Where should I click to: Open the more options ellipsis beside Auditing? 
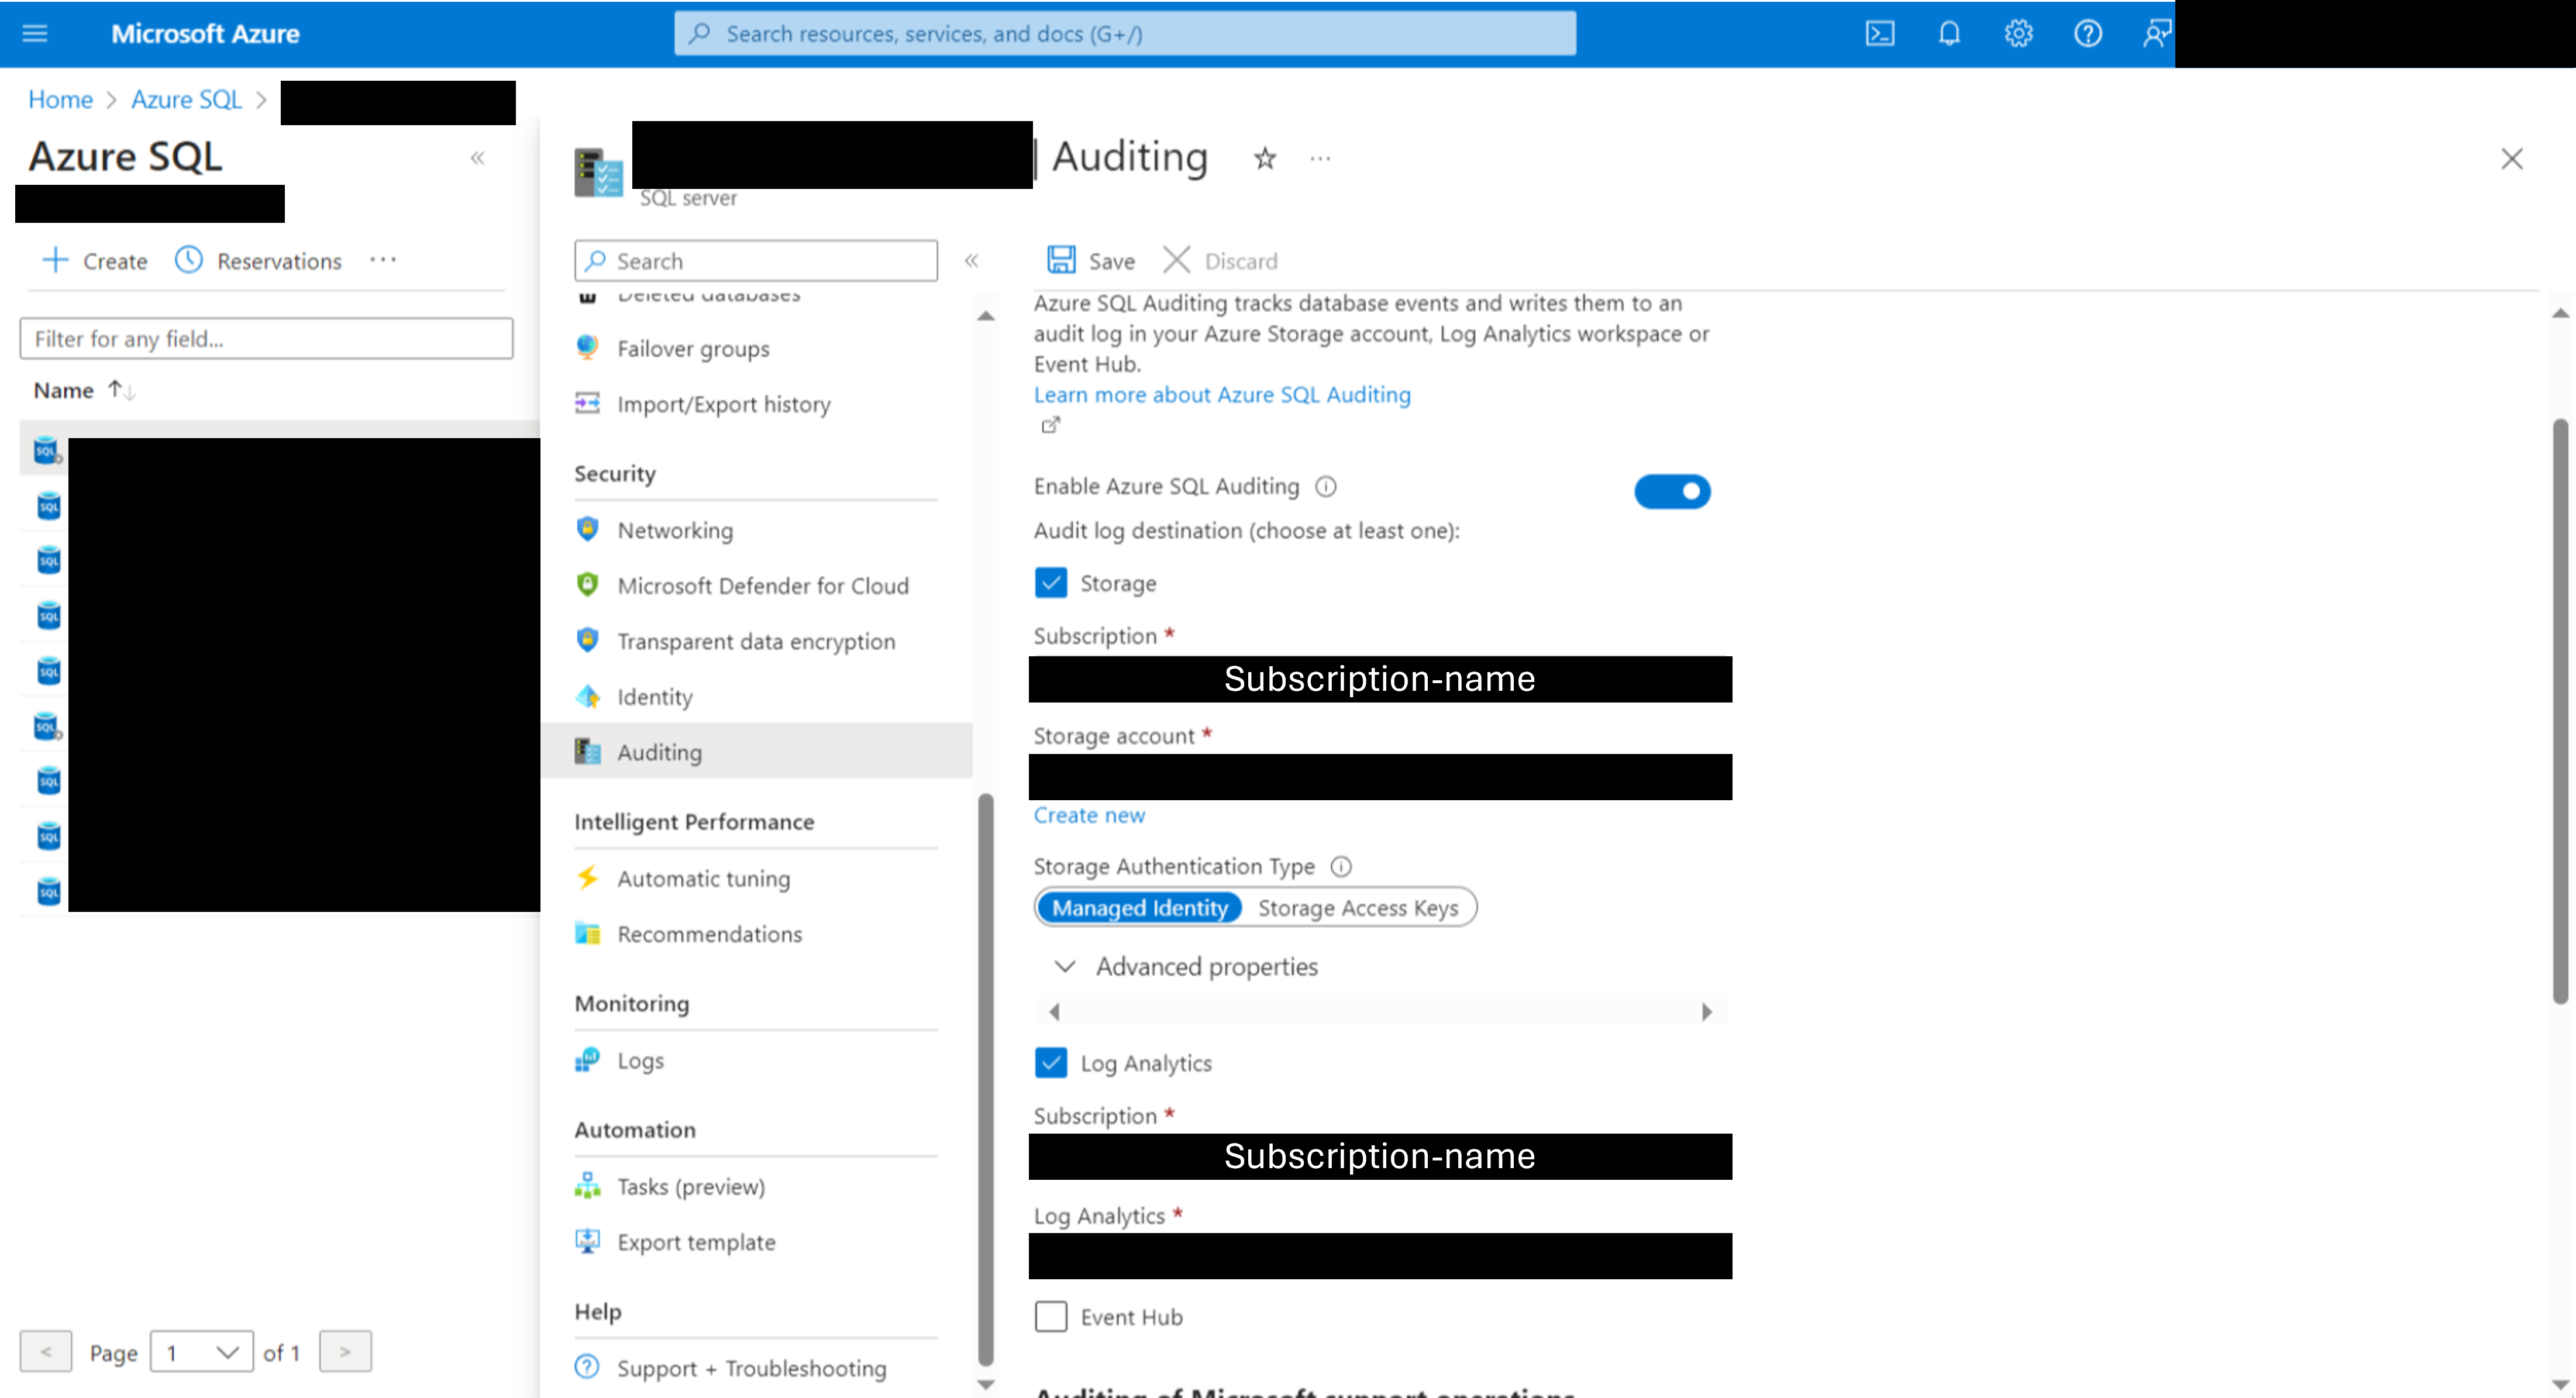tap(1320, 158)
